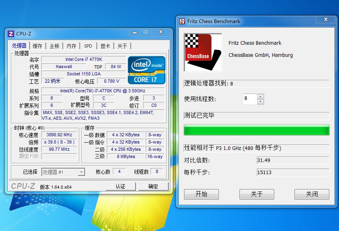
Task: Click the thread count value 8 in CPU-Z
Action: coord(157,171)
